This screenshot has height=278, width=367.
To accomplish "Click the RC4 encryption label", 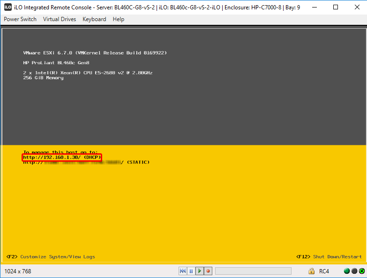I will pos(324,271).
